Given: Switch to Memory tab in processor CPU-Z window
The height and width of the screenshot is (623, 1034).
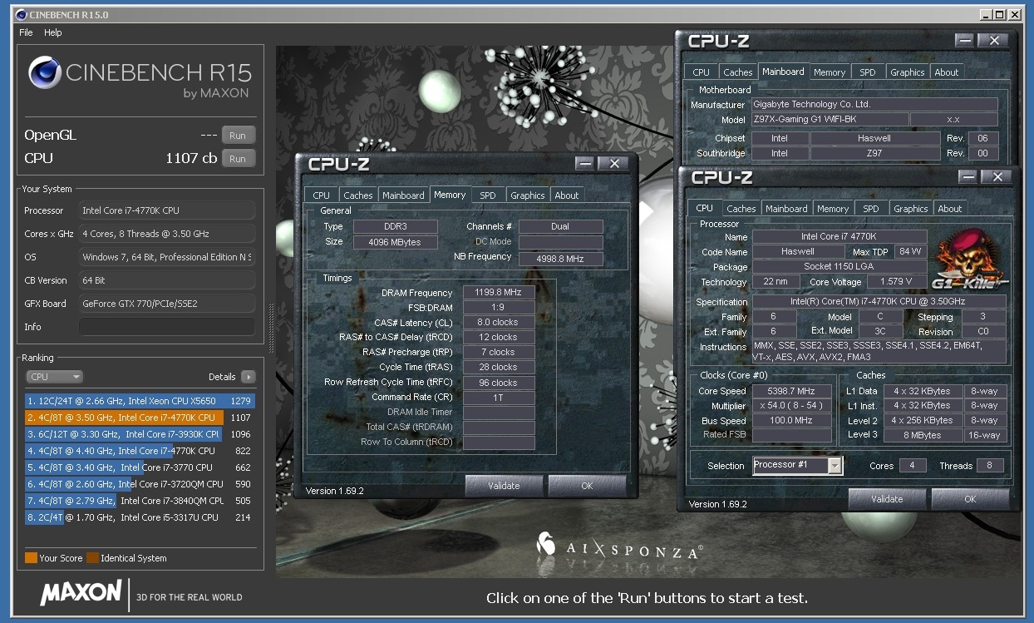Looking at the screenshot, I should 833,209.
